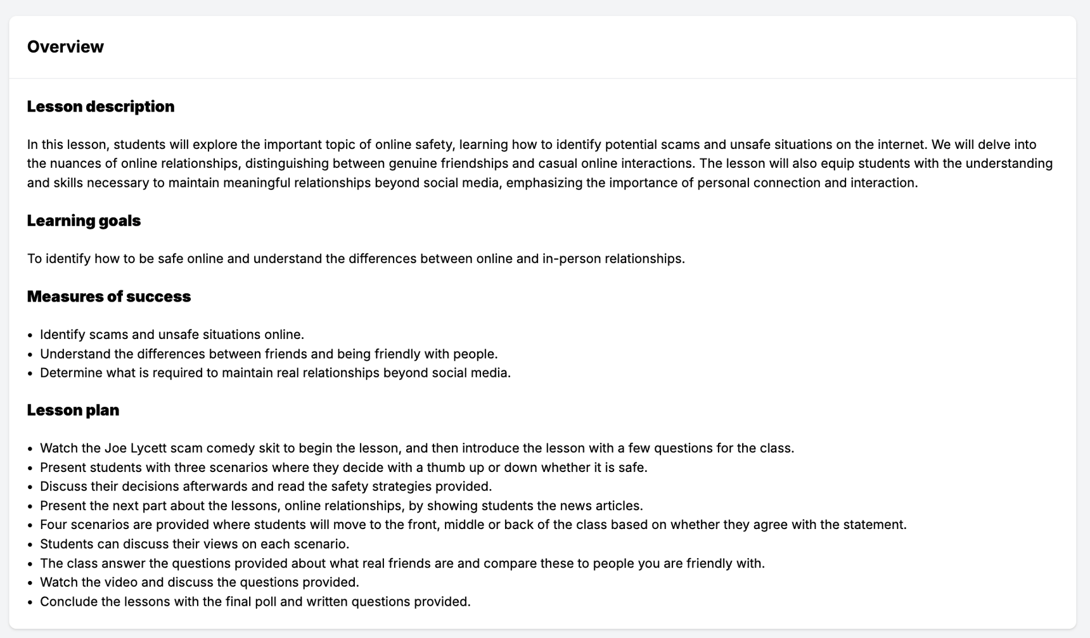This screenshot has width=1090, height=638.
Task: Click the Lesson description heading
Action: (100, 106)
